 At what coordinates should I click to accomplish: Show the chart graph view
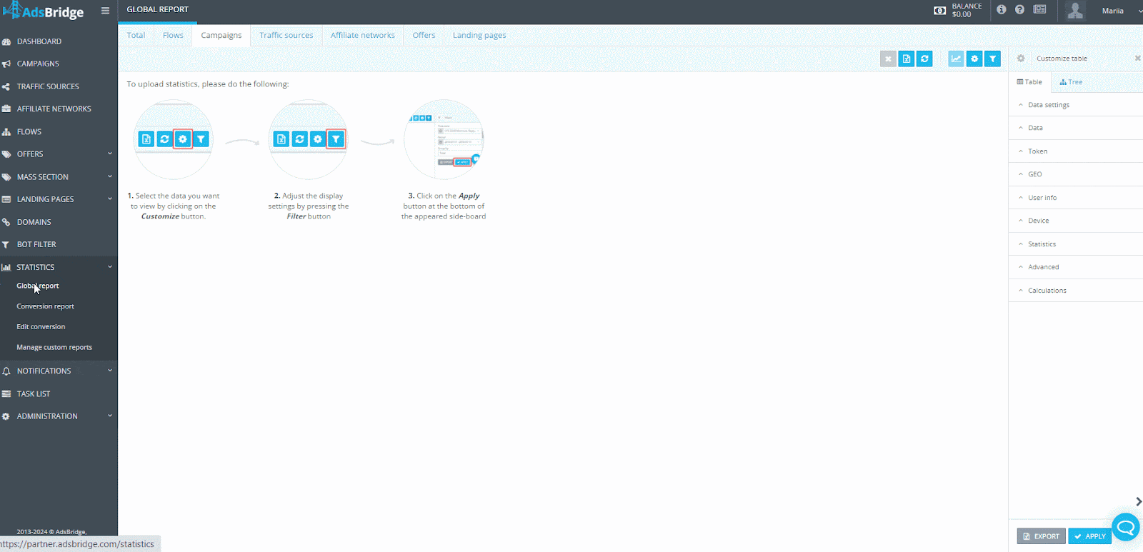click(956, 59)
